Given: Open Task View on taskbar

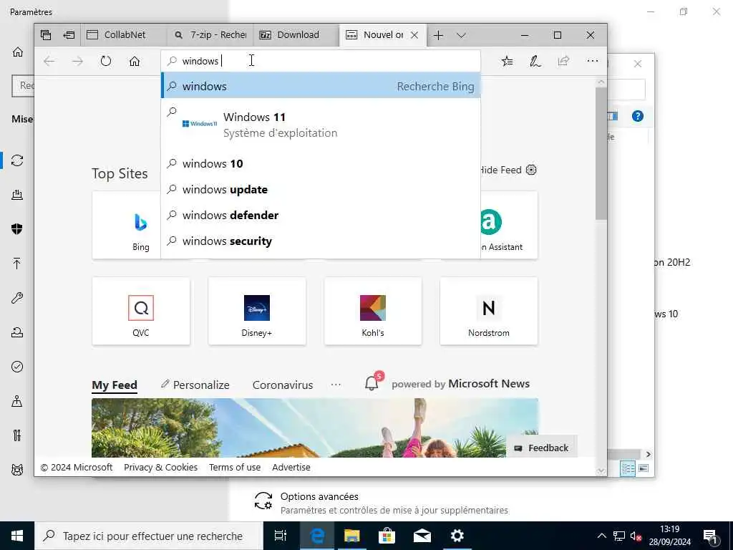Looking at the screenshot, I should [281, 536].
